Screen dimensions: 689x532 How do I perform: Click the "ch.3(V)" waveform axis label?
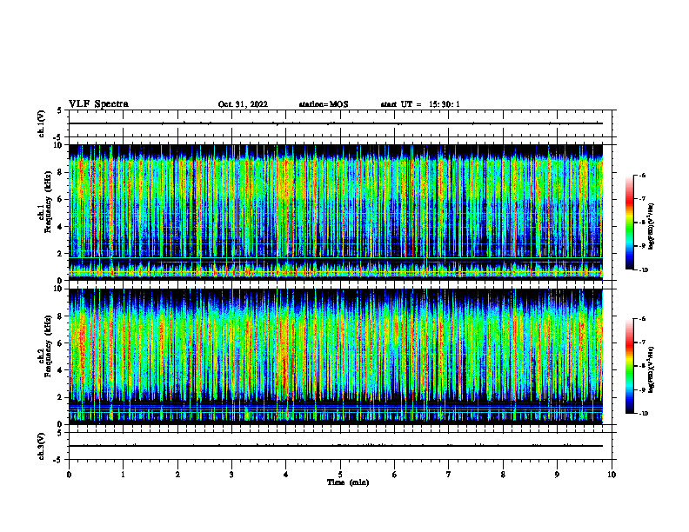pyautogui.click(x=42, y=446)
